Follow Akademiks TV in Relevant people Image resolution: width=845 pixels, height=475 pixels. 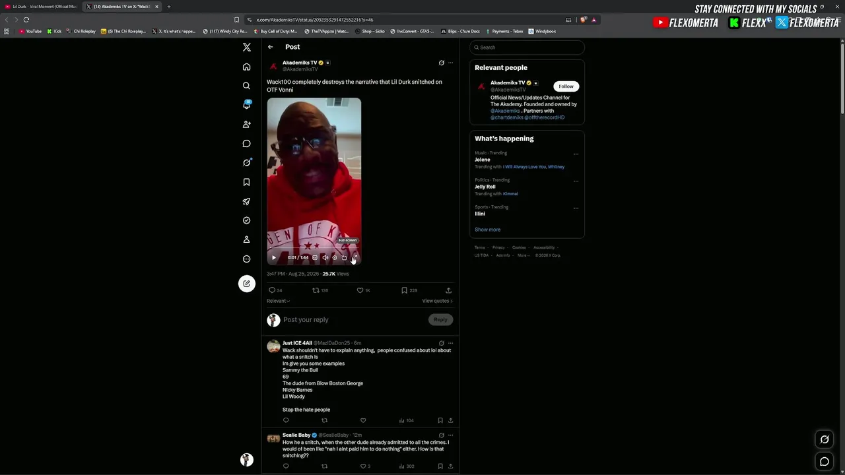click(566, 86)
